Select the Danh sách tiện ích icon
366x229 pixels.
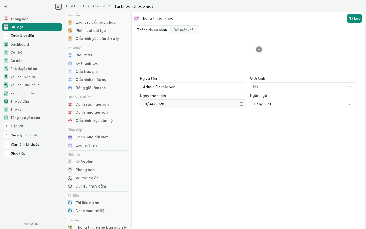point(70,104)
